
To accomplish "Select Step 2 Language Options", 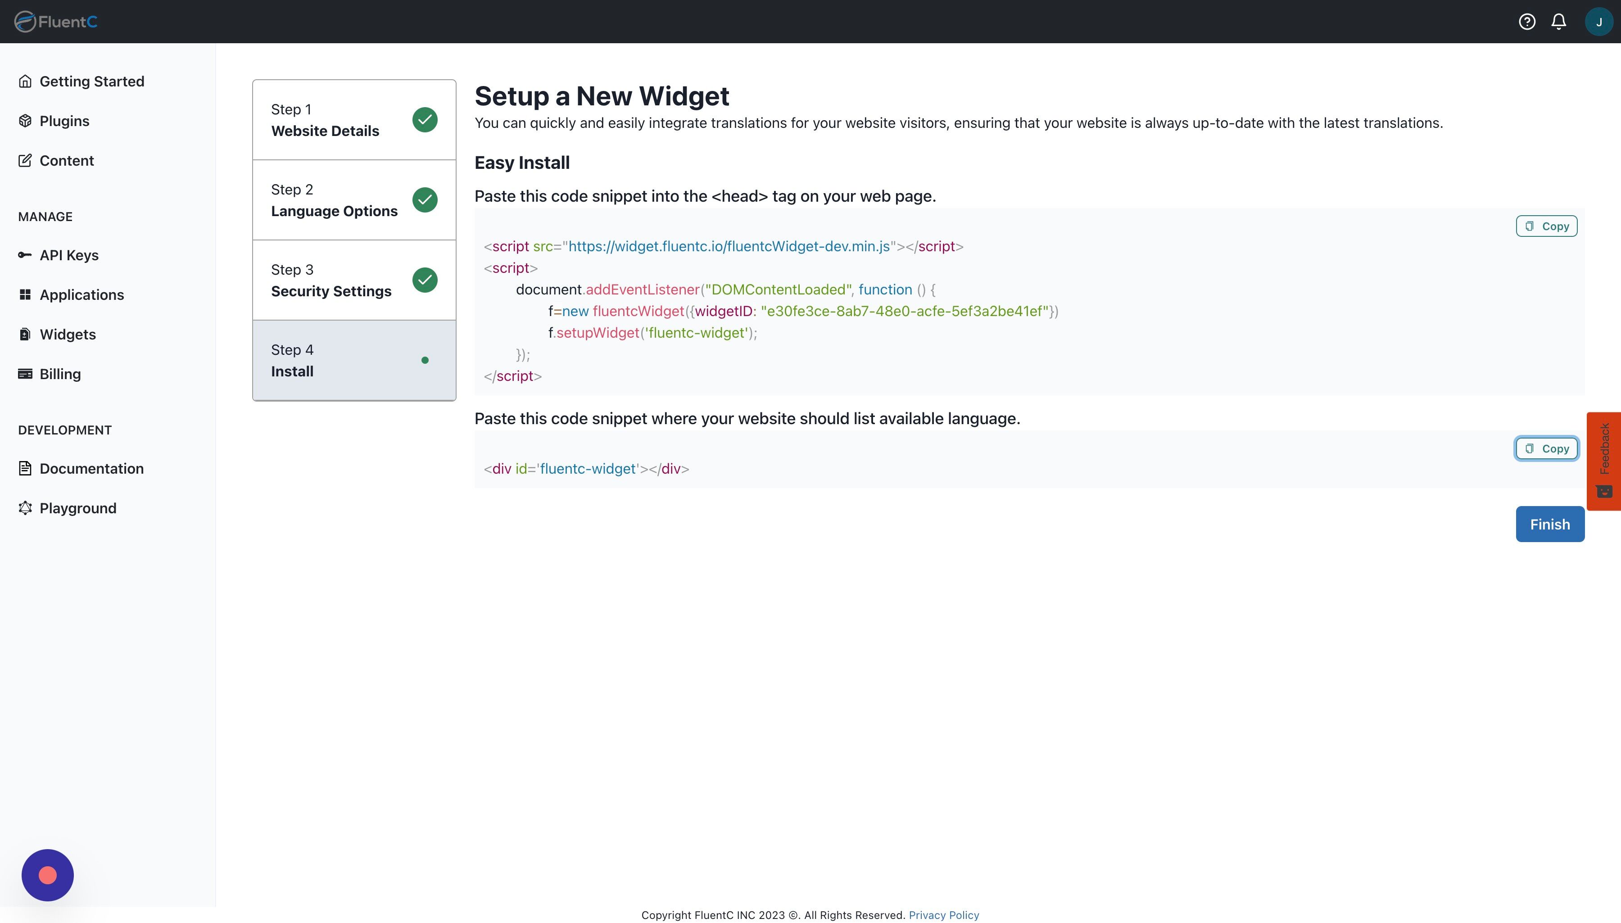I will click(x=354, y=200).
